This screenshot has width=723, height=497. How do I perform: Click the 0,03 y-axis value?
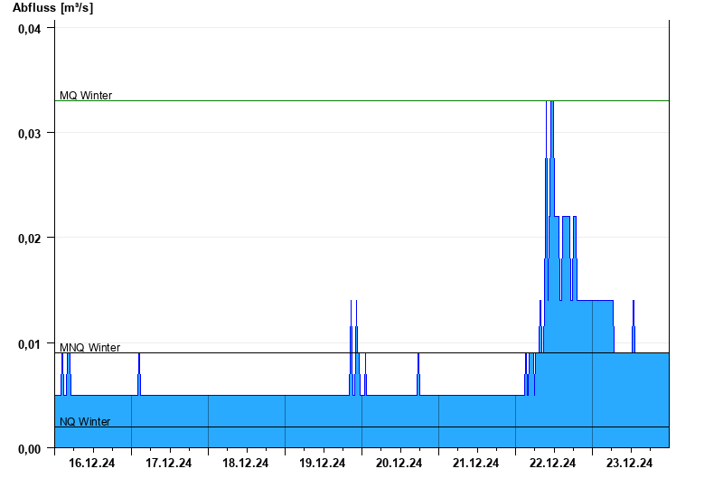coord(30,134)
